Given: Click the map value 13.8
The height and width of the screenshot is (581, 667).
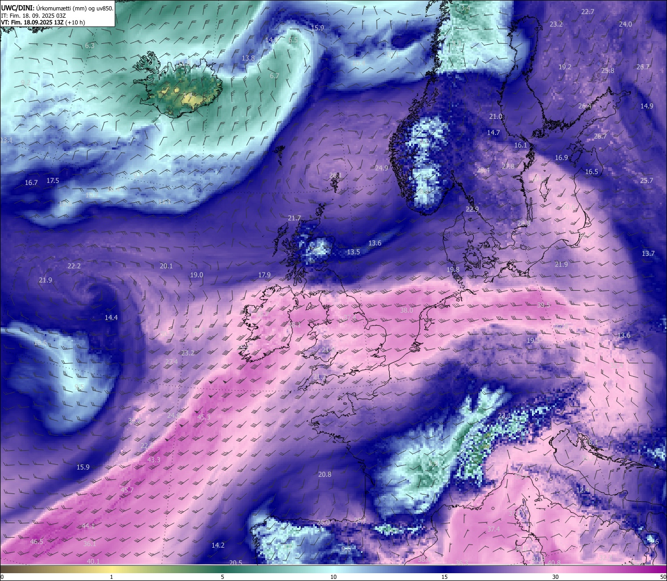Looking at the screenshot, I should tap(249, 58).
